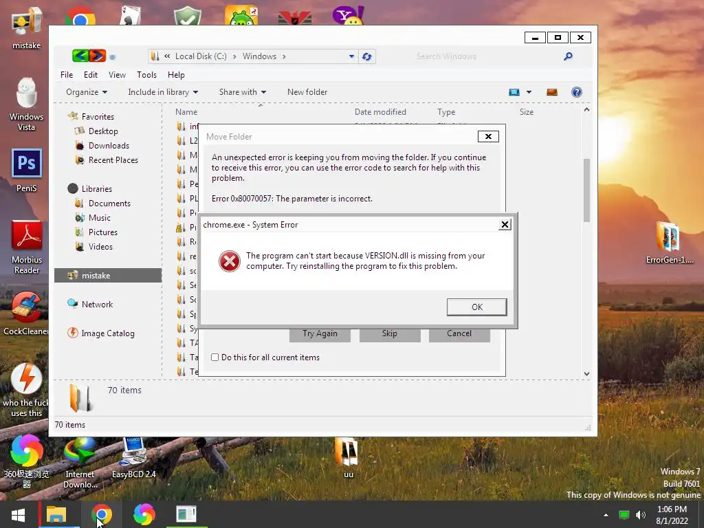704x528 pixels.
Task: Expand the breadcrumb arrow after Windows
Action: point(284,56)
